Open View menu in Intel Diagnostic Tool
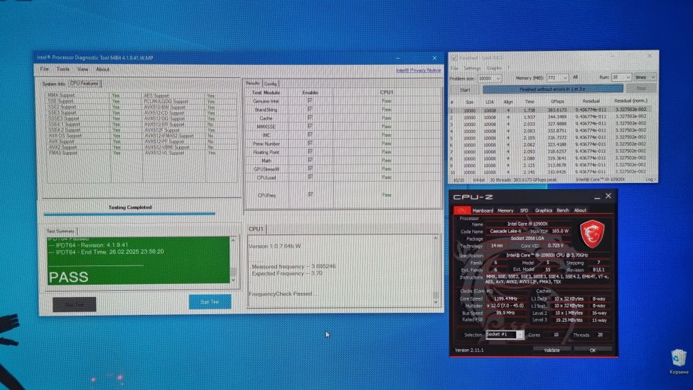Screen dimensions: 693x390 (82, 69)
